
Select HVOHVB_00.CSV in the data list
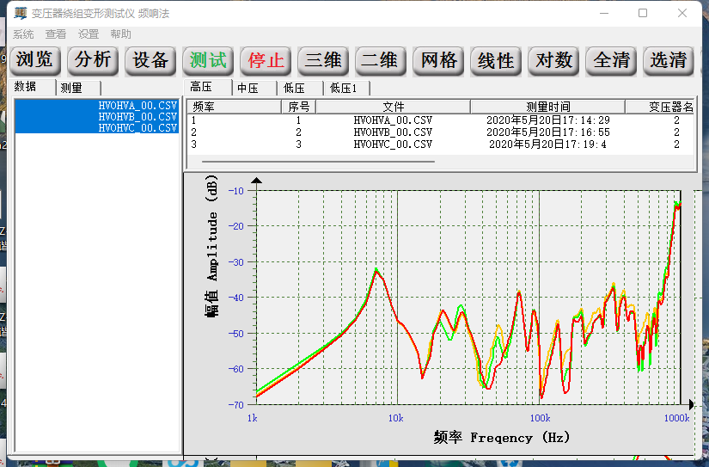(x=138, y=116)
